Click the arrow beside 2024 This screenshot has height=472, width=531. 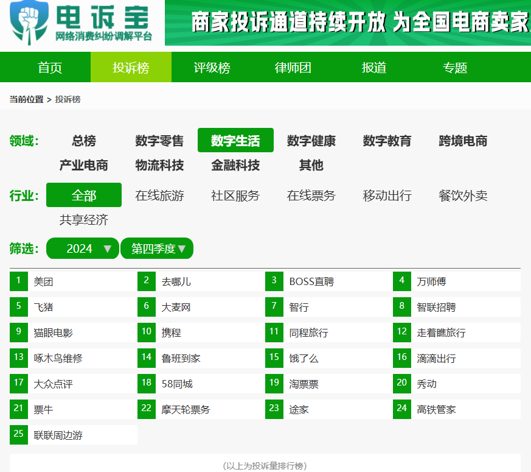coord(107,249)
